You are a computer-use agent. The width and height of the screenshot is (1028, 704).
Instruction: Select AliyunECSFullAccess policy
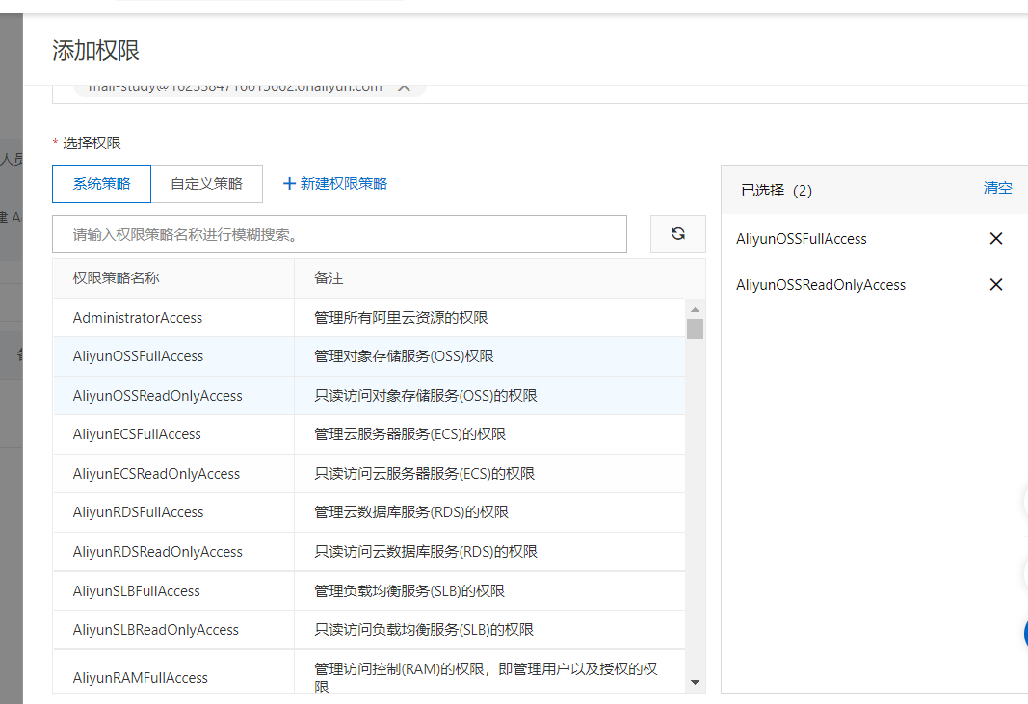coord(370,434)
